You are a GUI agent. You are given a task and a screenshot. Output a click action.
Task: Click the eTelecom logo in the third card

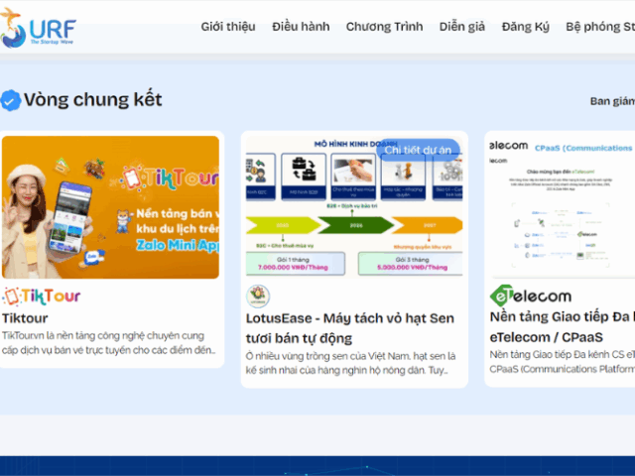531,296
